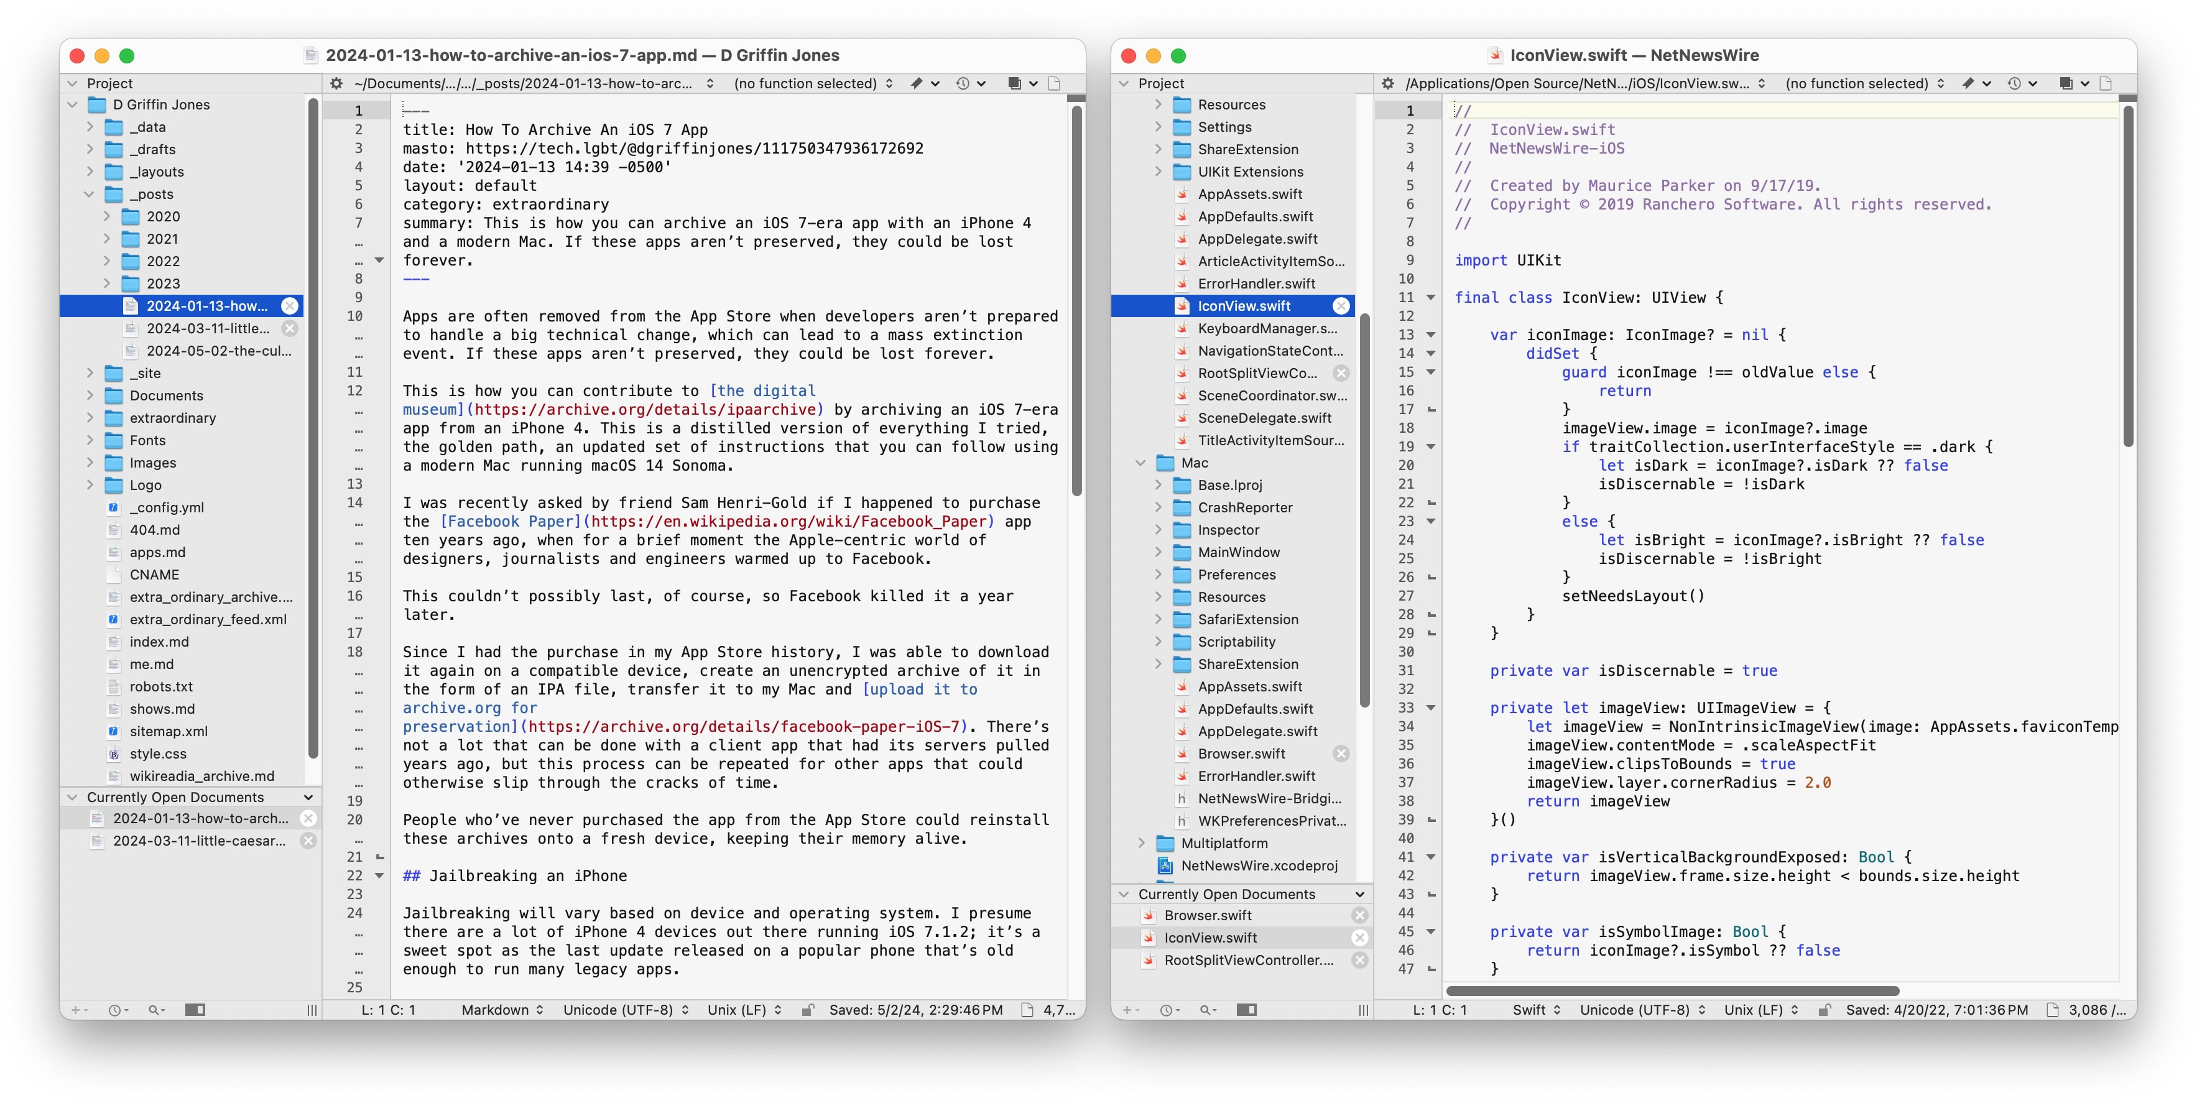The height and width of the screenshot is (1103, 2197).
Task: Select Browser.swift in Currently Open Documents
Action: click(x=1208, y=915)
